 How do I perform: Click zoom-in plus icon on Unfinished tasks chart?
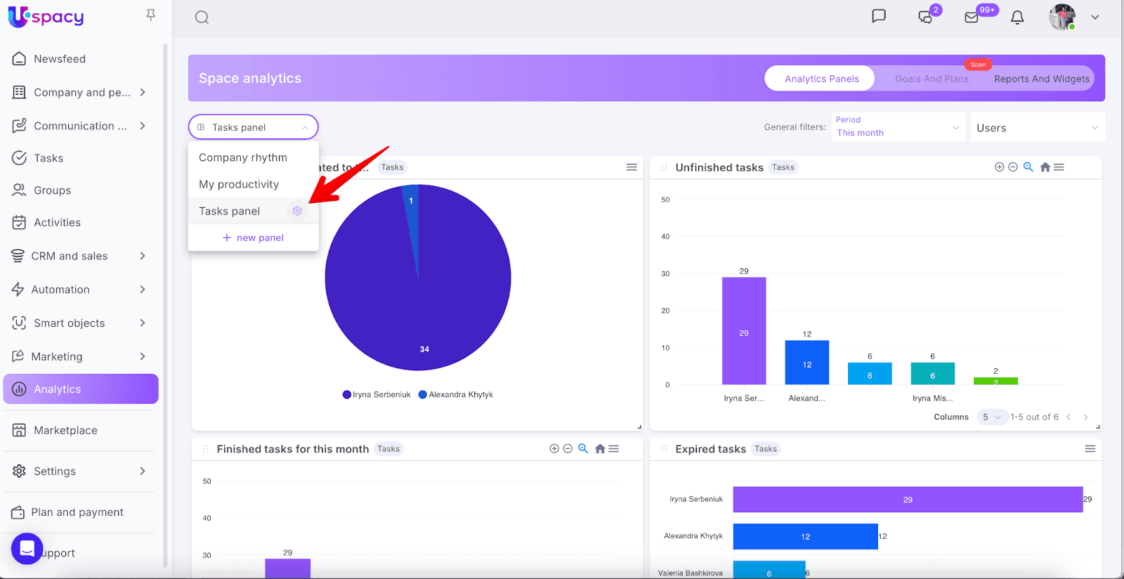click(999, 167)
